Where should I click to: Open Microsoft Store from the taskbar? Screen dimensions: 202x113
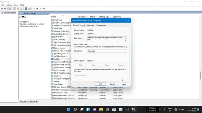coord(114,110)
